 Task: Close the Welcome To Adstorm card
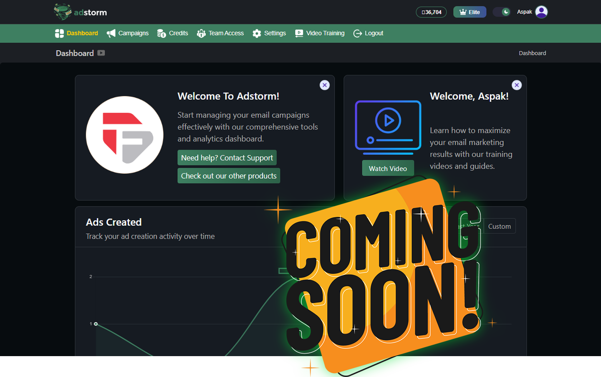325,85
